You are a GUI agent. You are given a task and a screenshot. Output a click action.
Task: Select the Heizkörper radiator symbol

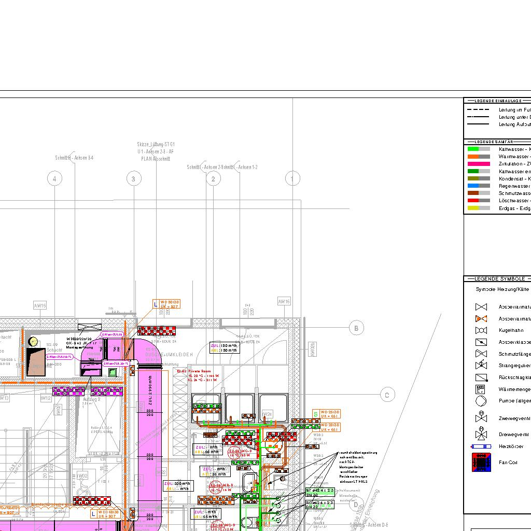coord(481,446)
